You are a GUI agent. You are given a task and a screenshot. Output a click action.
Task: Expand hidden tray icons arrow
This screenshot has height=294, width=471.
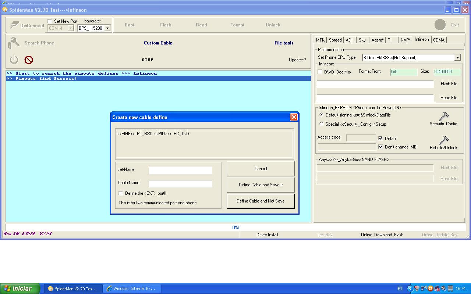point(410,288)
